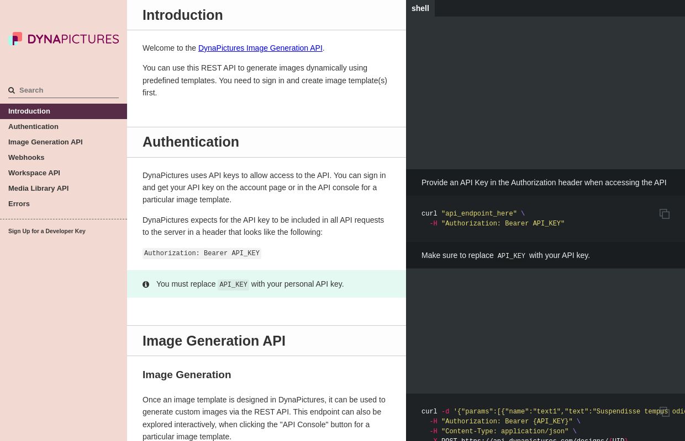Jump to Media Library API section
The width and height of the screenshot is (685, 441).
point(64,189)
